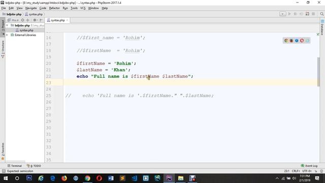The image size is (325, 183).
Task: Open the UTF-8 encoding selector
Action: tap(307, 171)
